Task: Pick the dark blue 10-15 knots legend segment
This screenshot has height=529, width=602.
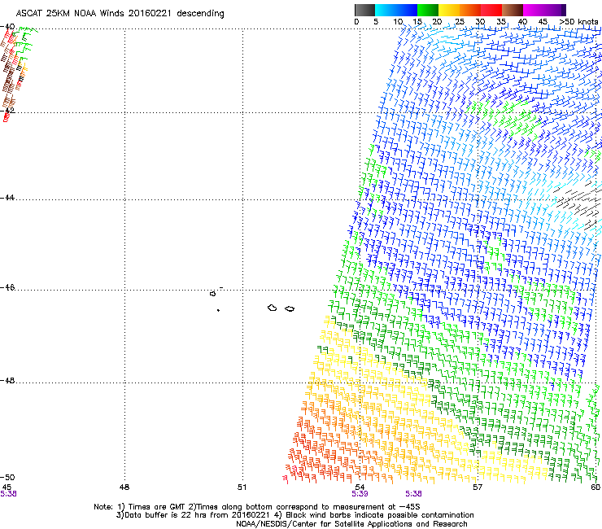Action: [x=407, y=10]
